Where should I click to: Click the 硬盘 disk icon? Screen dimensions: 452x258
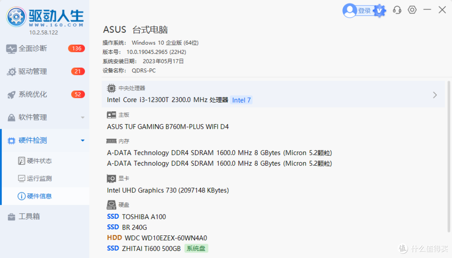111,205
